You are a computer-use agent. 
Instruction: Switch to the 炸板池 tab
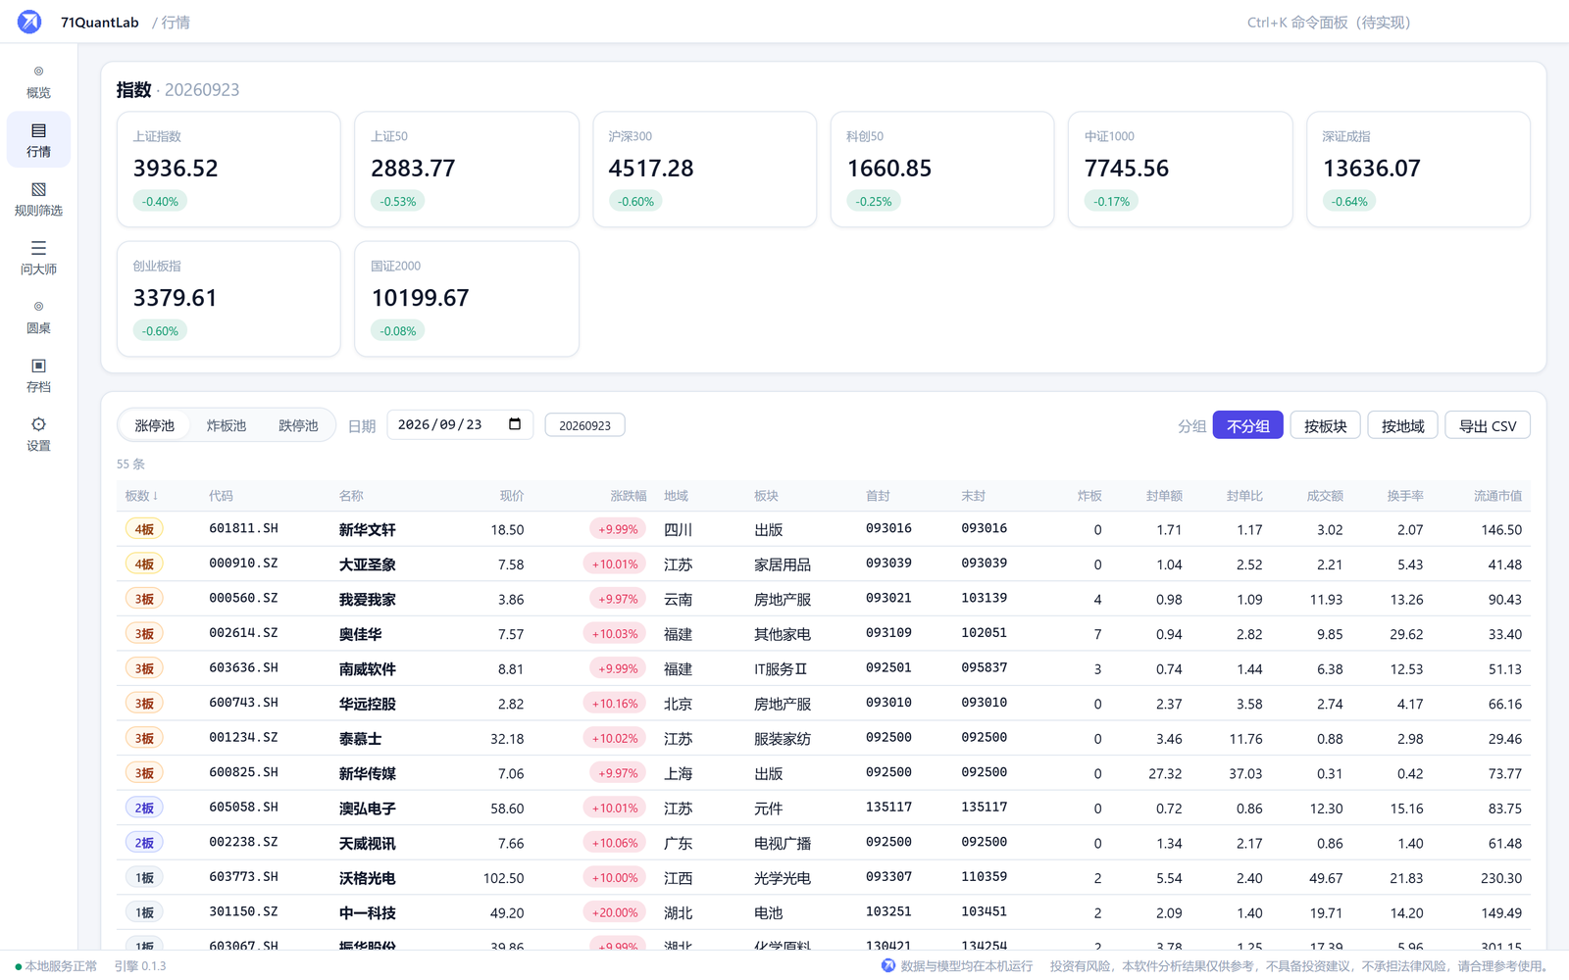pos(227,425)
